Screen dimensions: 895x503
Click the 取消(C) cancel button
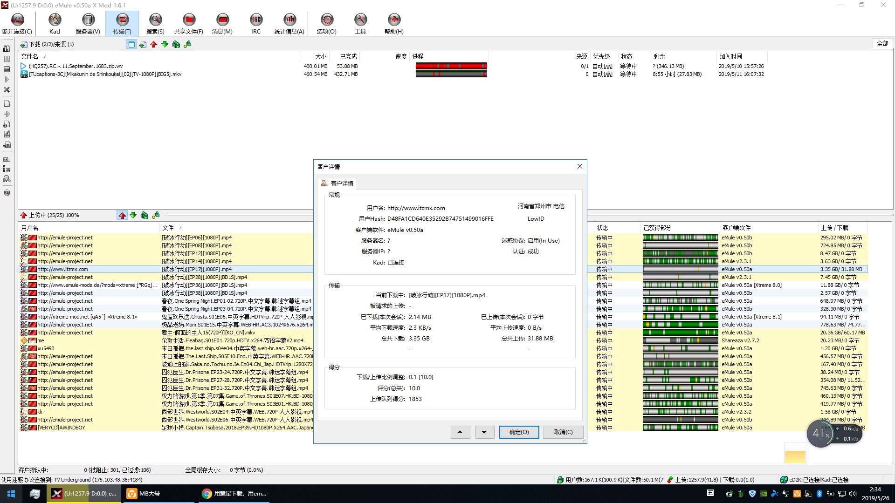click(x=563, y=432)
